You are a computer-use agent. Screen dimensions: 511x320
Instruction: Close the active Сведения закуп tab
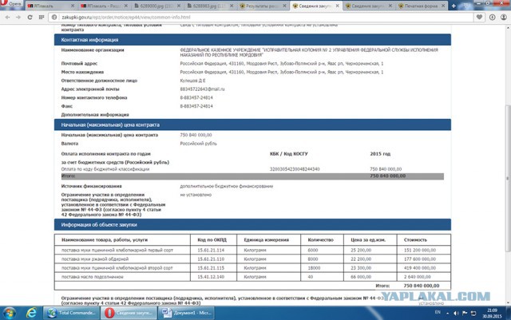[337, 6]
